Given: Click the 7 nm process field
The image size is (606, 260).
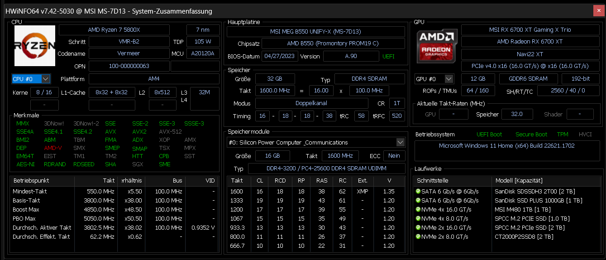Looking at the screenshot, I should point(203,30).
